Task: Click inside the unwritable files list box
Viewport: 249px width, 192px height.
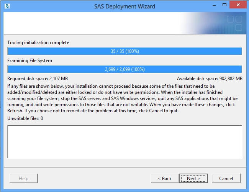Action: point(124,142)
